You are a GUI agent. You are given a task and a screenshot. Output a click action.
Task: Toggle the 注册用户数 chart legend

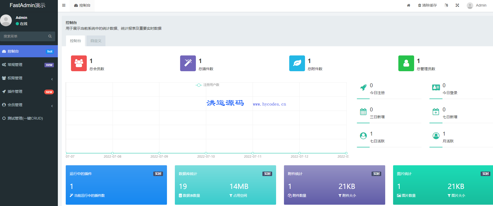click(207, 85)
